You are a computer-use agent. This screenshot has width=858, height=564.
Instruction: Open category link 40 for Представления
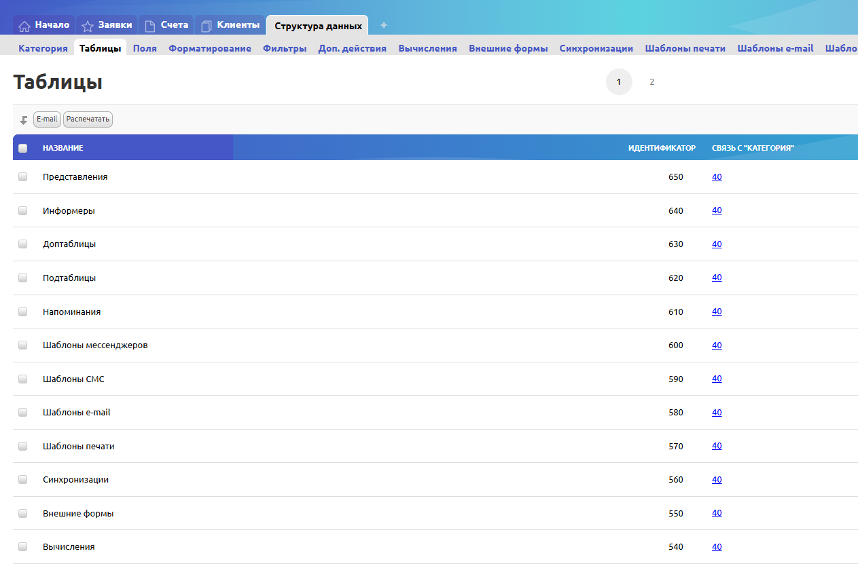[x=717, y=176]
